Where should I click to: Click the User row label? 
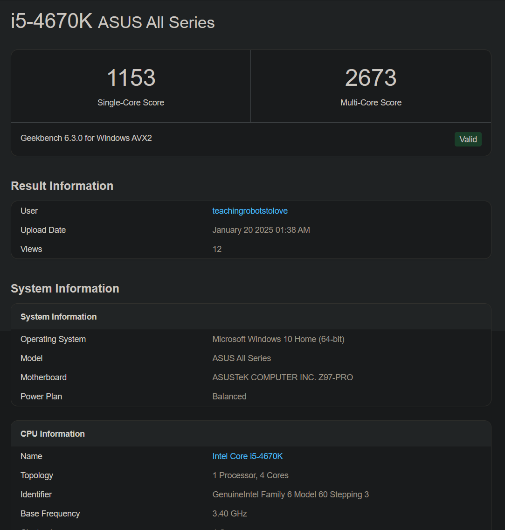[x=29, y=211]
